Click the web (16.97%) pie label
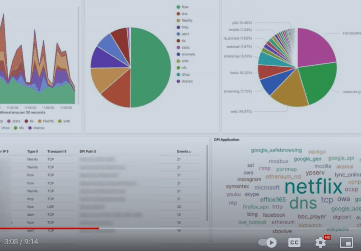The width and height of the screenshot is (361, 251). click(x=241, y=111)
